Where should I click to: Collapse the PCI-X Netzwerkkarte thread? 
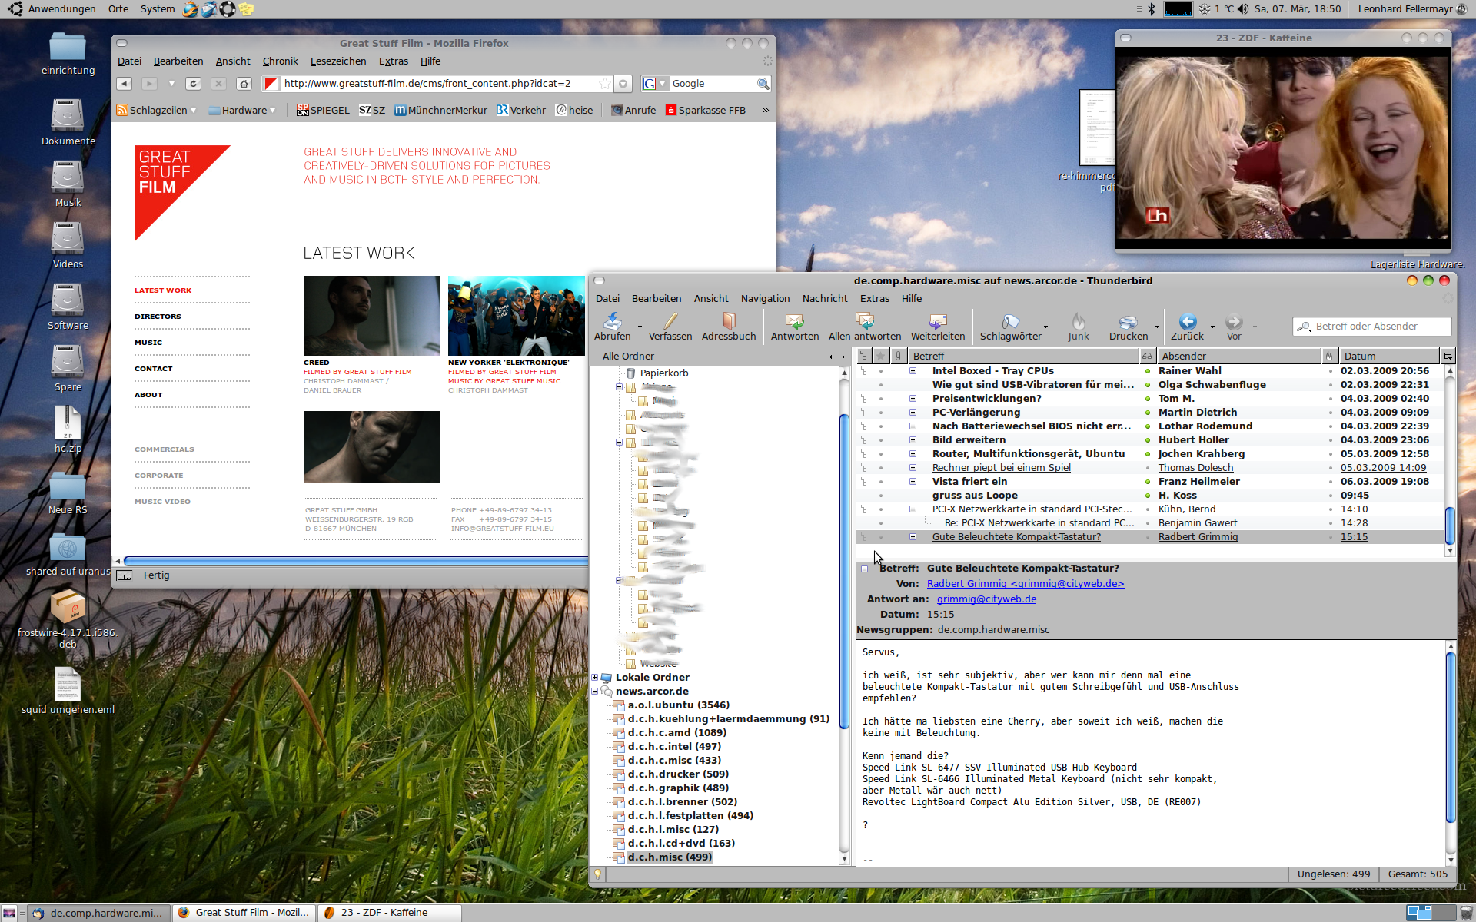click(913, 509)
